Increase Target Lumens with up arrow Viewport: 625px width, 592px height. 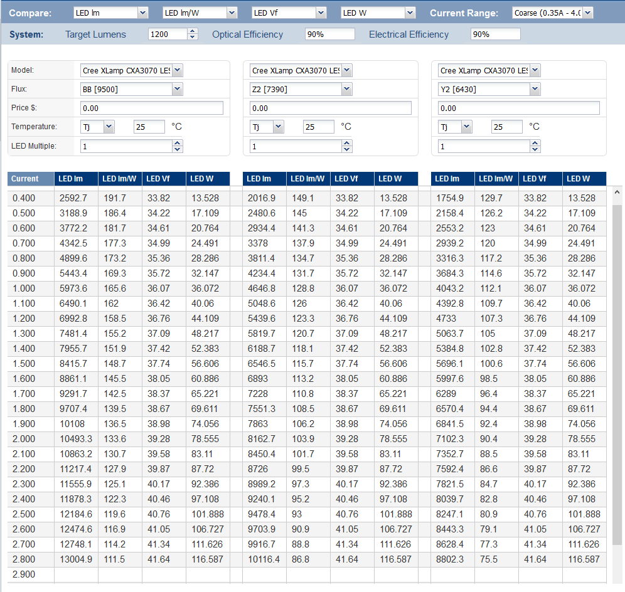click(x=193, y=31)
